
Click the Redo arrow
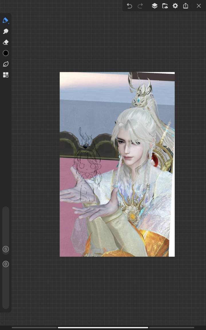tap(140, 6)
